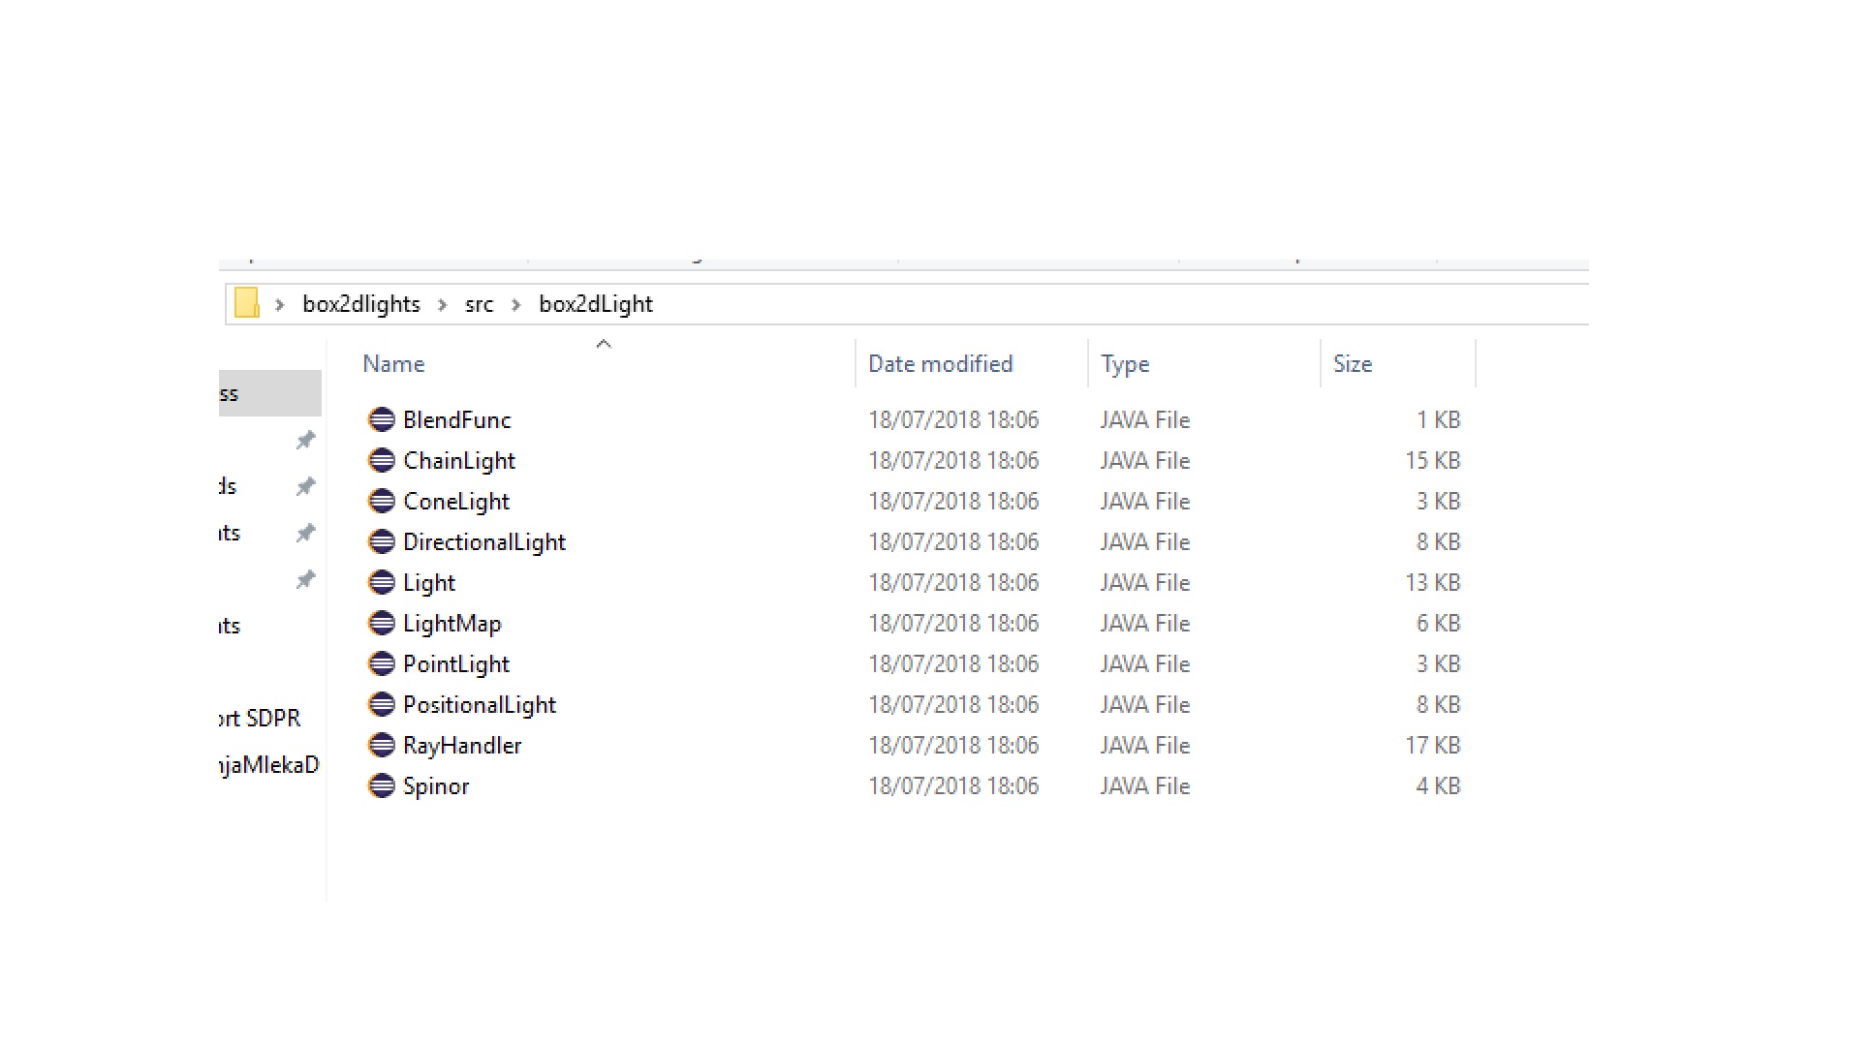The width and height of the screenshot is (1870, 1046).
Task: Click the Type column header
Action: point(1124,364)
